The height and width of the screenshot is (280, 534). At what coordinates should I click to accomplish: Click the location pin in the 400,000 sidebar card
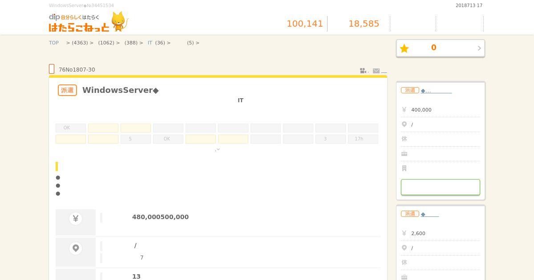[x=404, y=124]
